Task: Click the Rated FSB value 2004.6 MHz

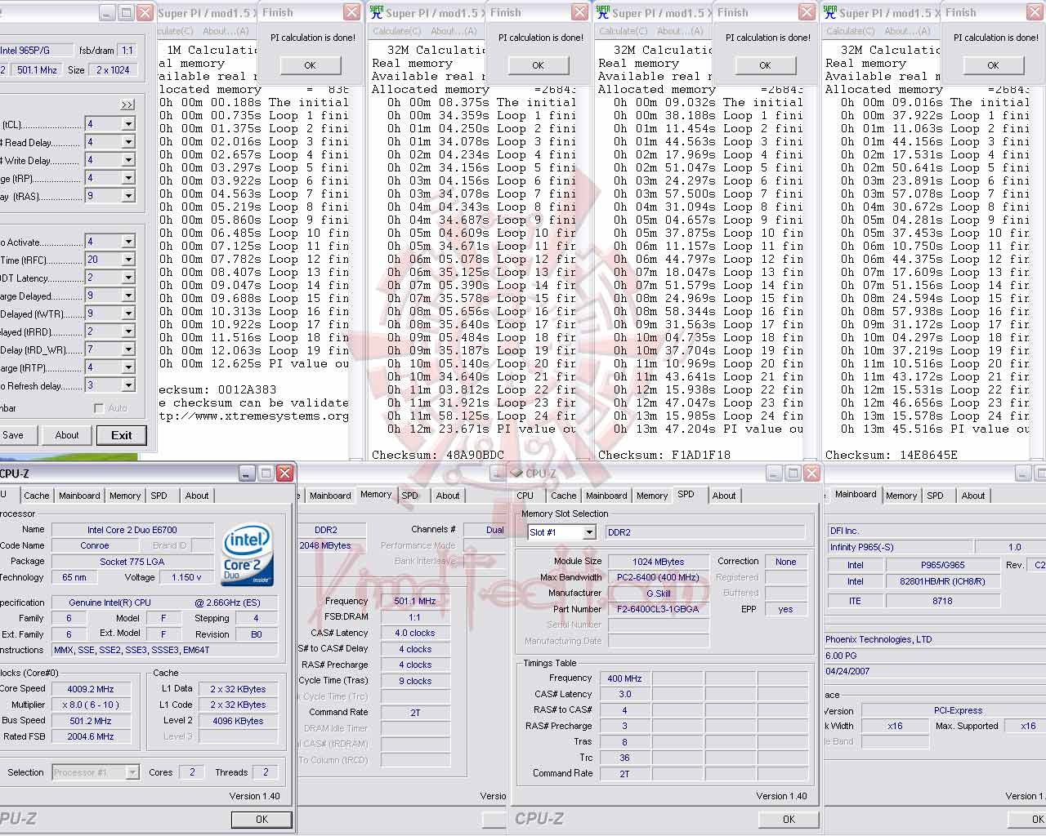Action: (x=92, y=736)
